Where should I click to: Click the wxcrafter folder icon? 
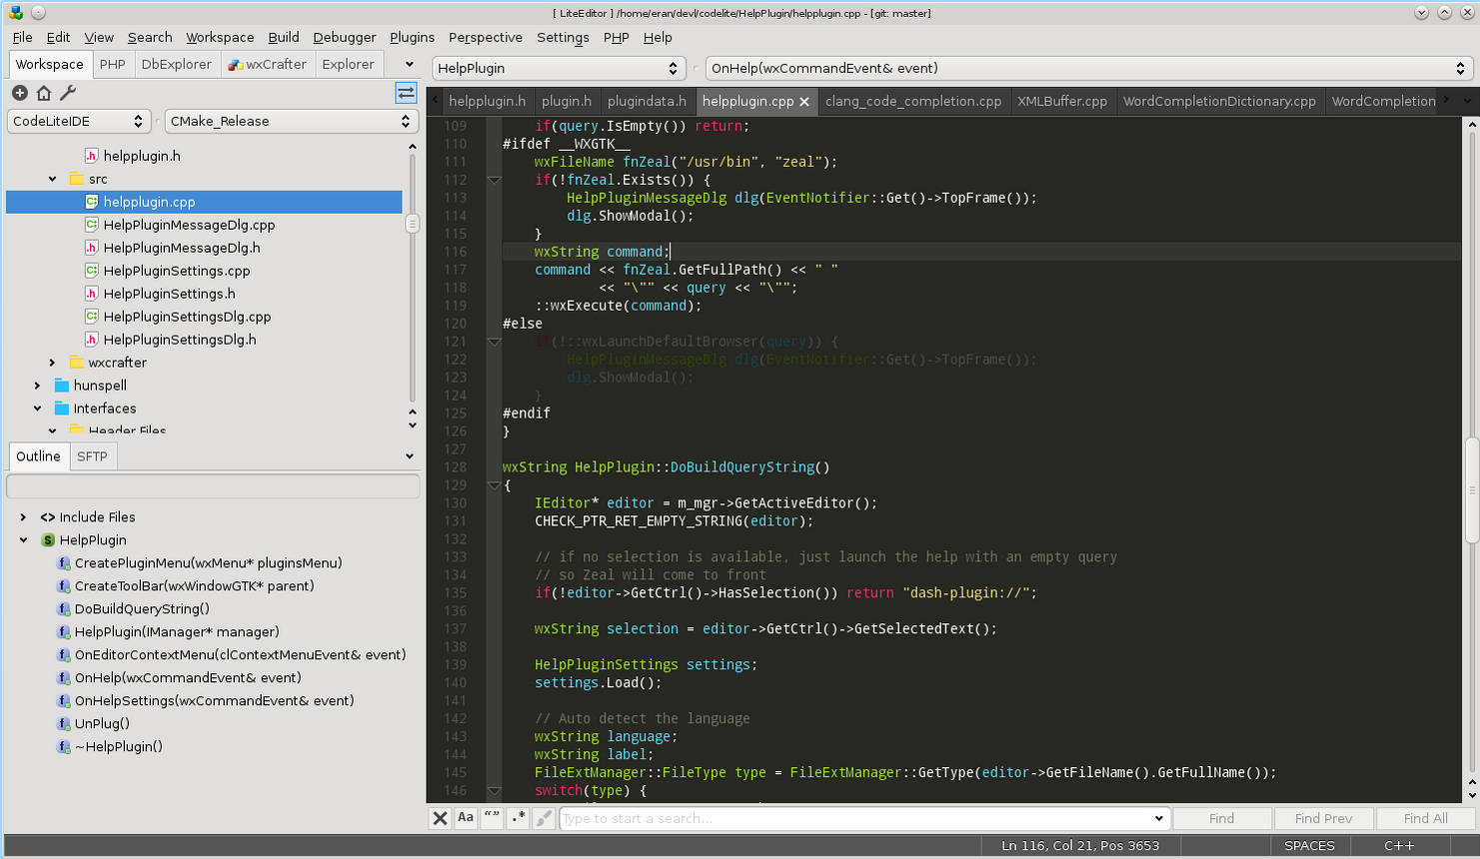coord(76,363)
